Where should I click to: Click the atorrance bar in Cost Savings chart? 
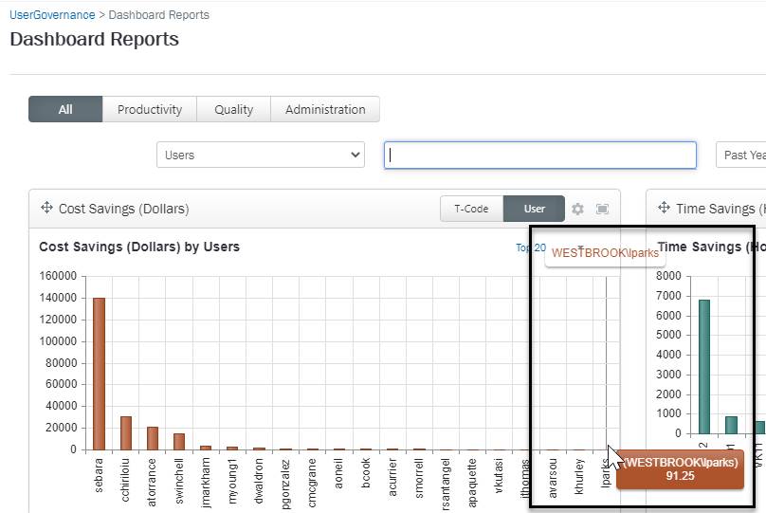153,438
